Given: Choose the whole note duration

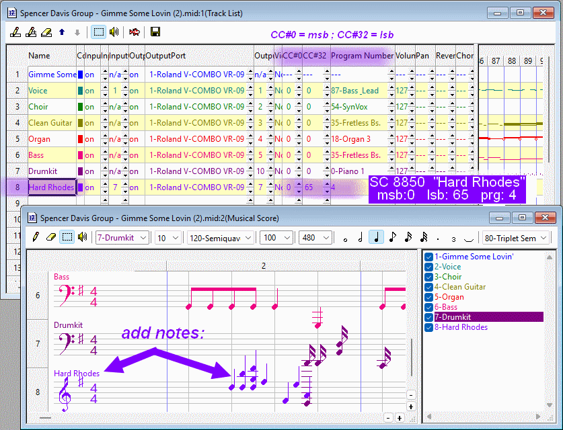Looking at the screenshot, I should 345,239.
